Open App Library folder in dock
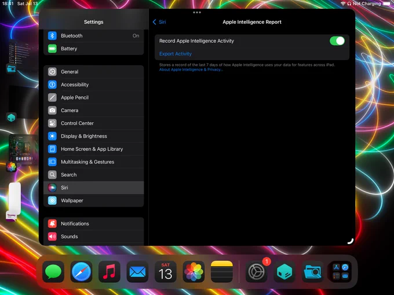 (x=341, y=272)
